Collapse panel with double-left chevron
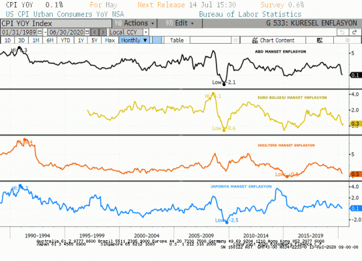This screenshot has height=261, width=362. coord(235,40)
